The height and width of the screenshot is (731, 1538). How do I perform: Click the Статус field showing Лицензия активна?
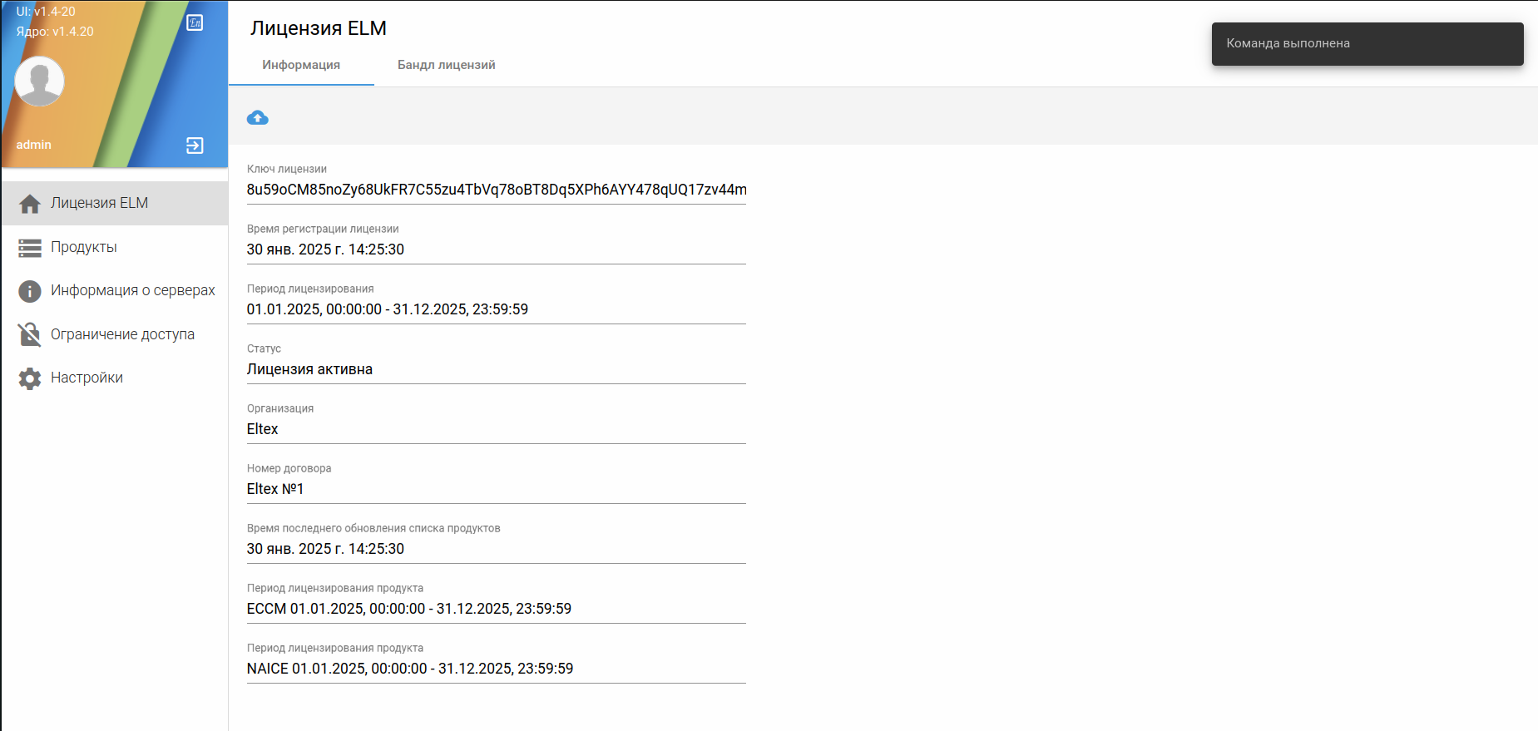(x=496, y=369)
